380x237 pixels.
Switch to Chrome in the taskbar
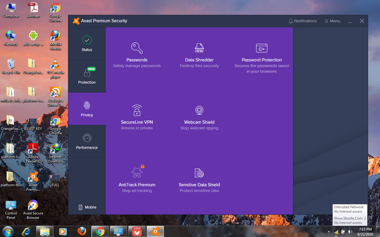point(100,231)
